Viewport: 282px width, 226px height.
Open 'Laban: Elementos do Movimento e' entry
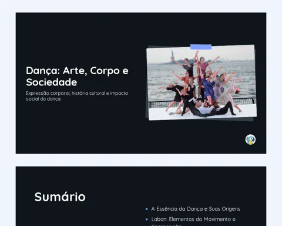click(193, 219)
